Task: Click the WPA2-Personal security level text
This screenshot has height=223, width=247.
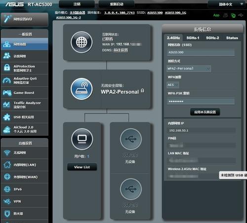Action: (x=120, y=92)
